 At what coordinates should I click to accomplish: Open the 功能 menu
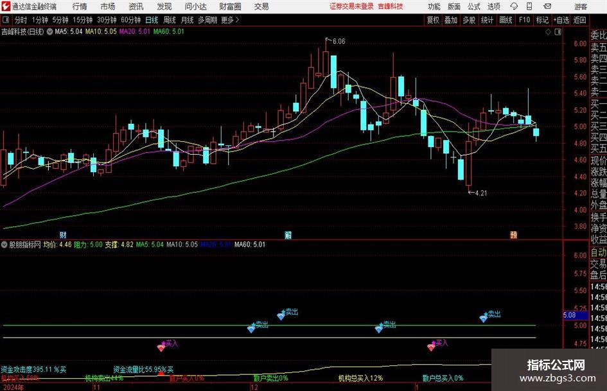pos(434,6)
